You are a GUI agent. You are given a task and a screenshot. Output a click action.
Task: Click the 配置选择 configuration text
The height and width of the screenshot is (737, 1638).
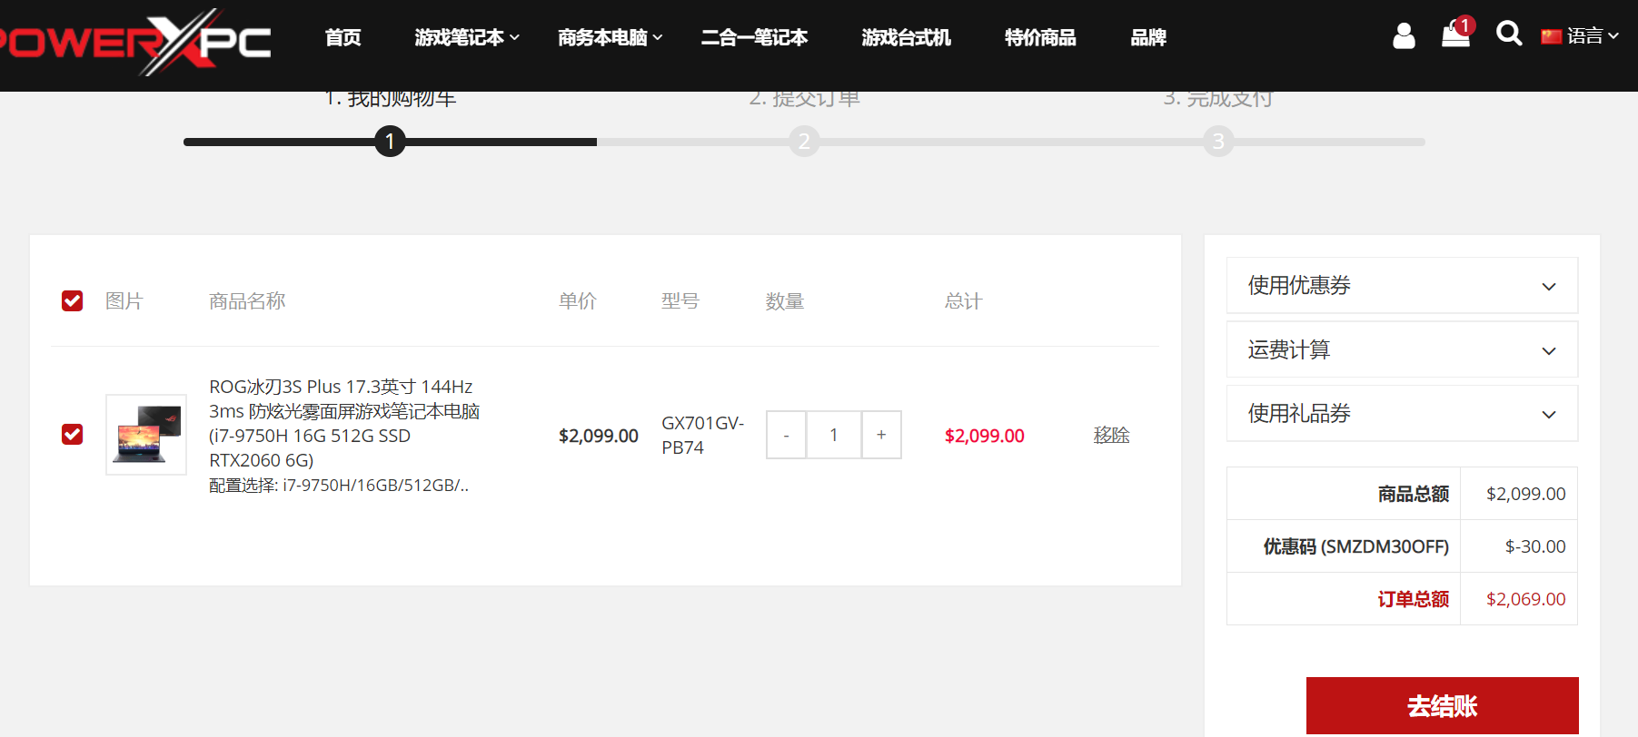(339, 486)
